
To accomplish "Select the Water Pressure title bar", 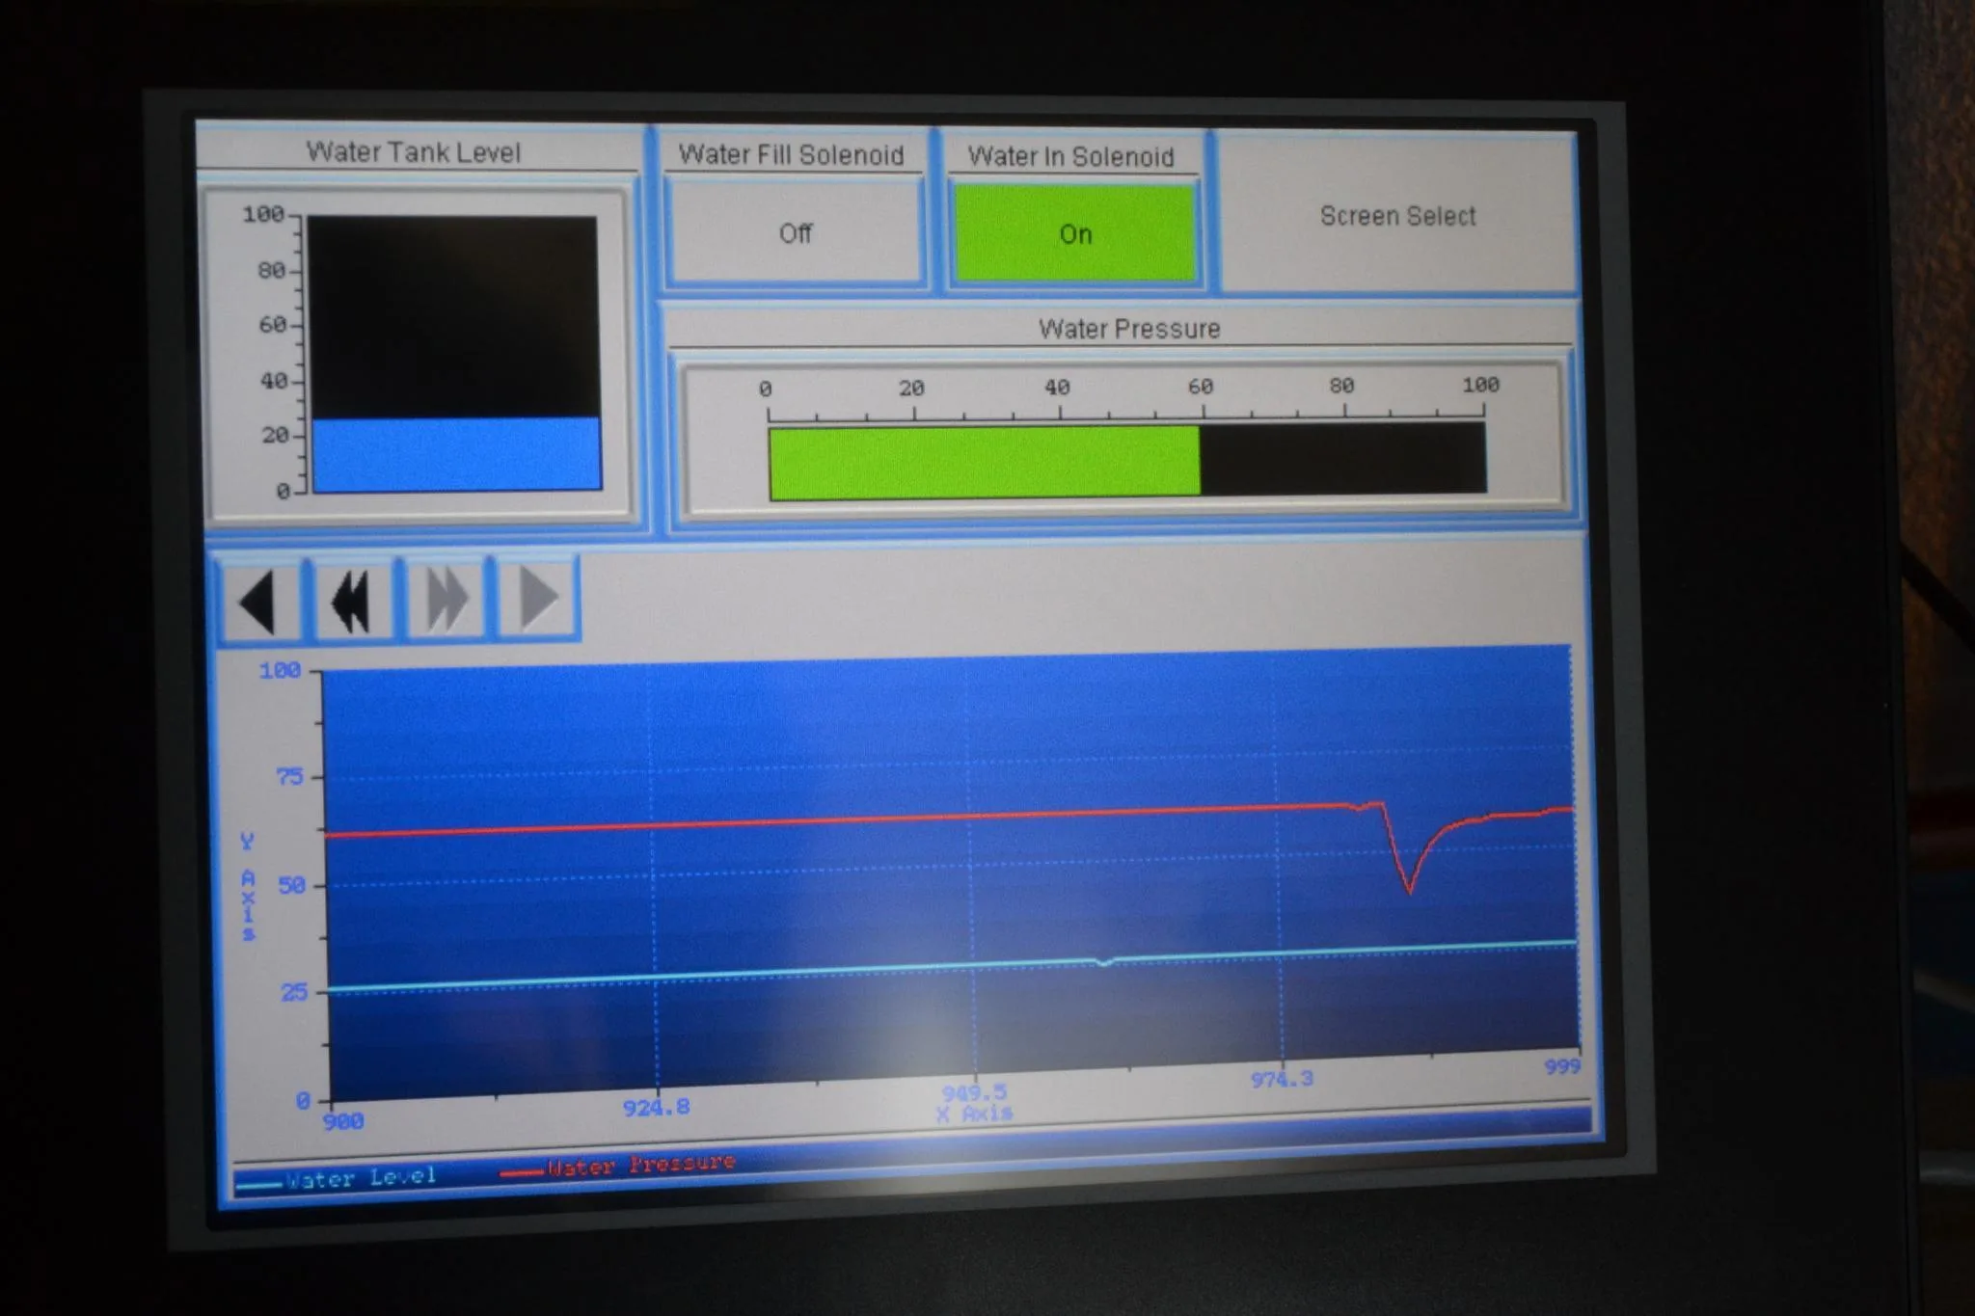I will (1128, 328).
